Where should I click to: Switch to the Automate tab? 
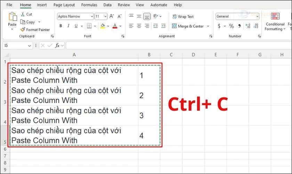click(x=159, y=5)
